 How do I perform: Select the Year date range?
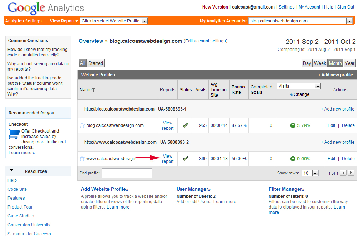[x=349, y=63]
